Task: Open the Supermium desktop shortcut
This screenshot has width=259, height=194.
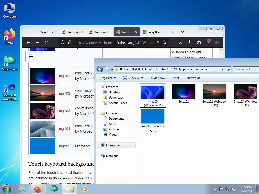Action: [x=10, y=63]
